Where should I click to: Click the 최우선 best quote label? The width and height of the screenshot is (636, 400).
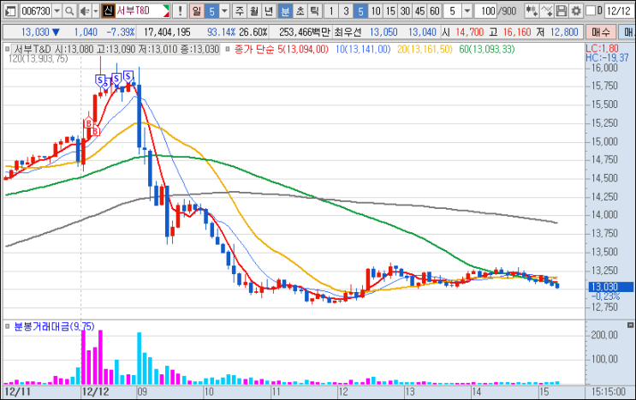(x=348, y=32)
